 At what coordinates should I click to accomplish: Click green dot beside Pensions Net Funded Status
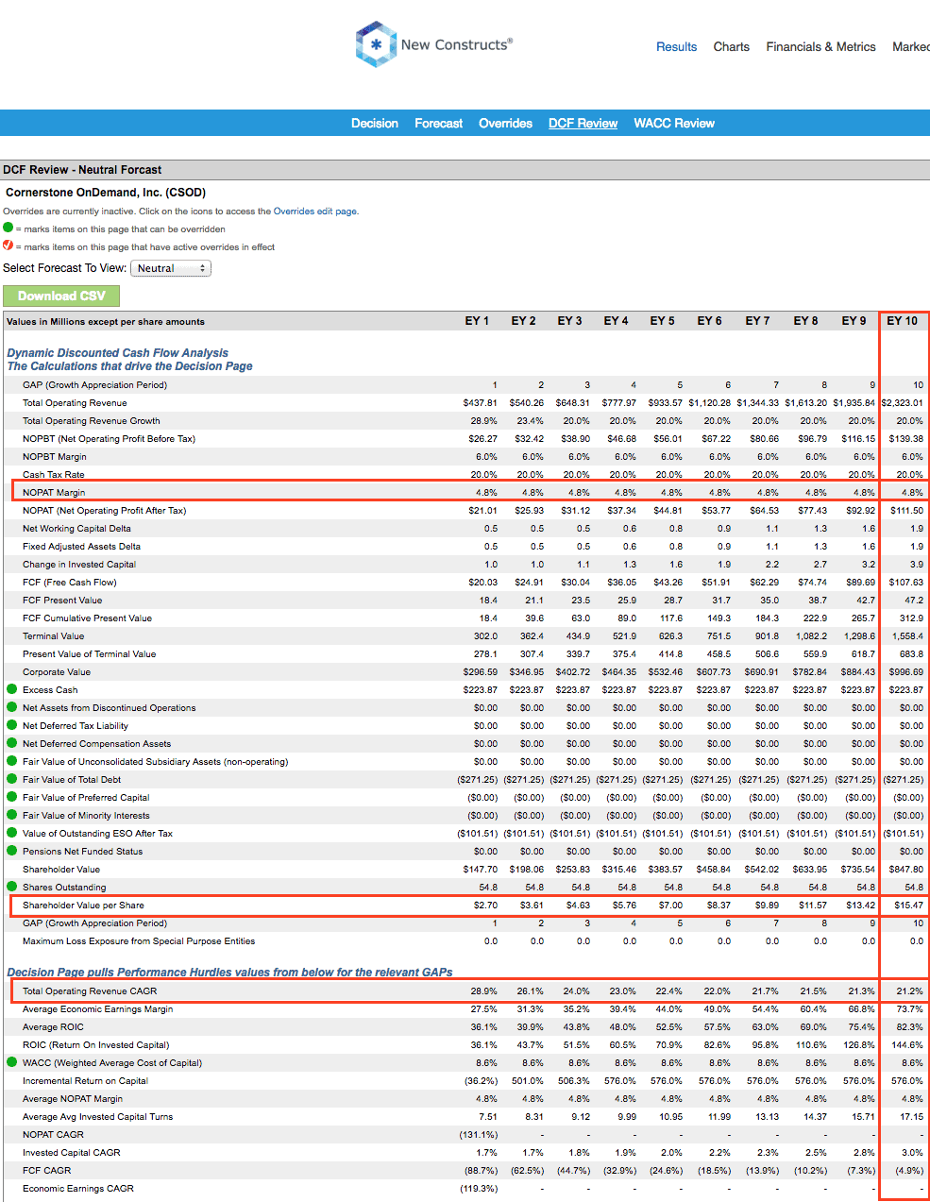(12, 851)
